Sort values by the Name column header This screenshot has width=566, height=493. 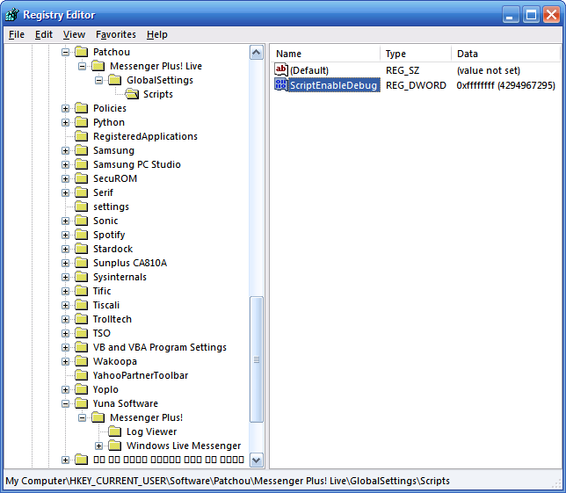[324, 54]
